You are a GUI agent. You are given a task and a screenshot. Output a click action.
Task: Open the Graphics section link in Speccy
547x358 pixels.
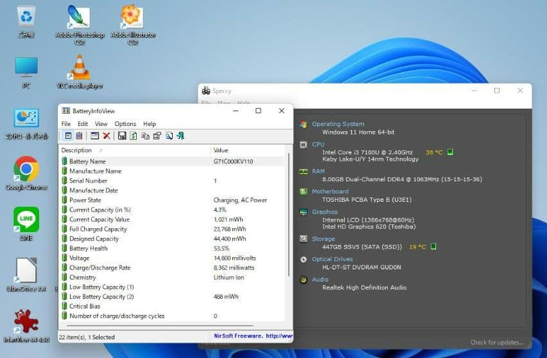tap(324, 212)
